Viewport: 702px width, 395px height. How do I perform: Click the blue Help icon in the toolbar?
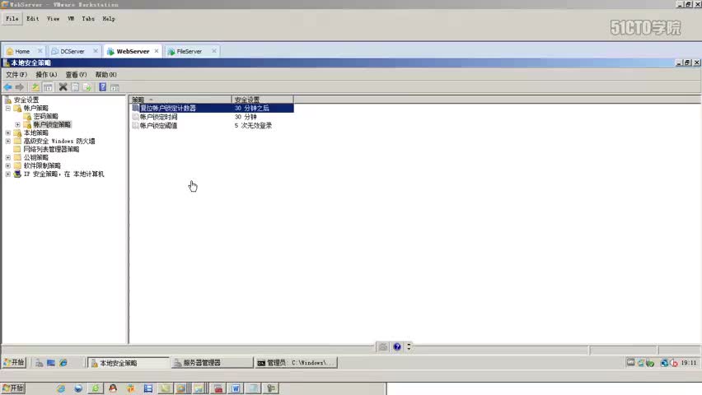click(x=102, y=87)
